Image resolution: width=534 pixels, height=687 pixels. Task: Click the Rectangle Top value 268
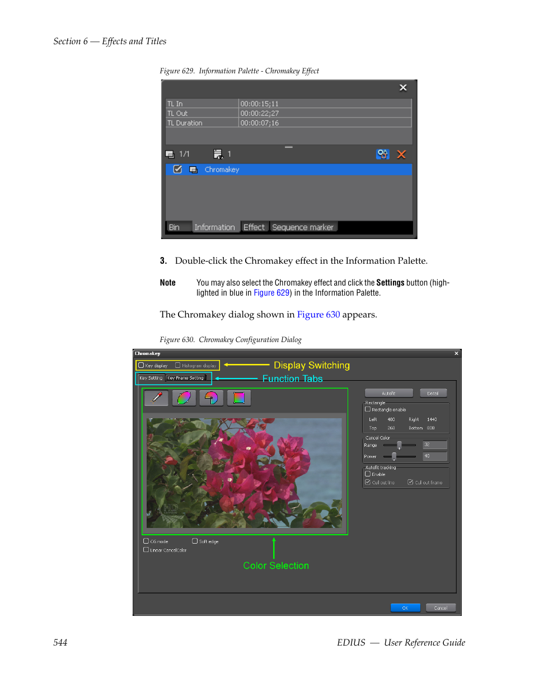click(x=391, y=428)
